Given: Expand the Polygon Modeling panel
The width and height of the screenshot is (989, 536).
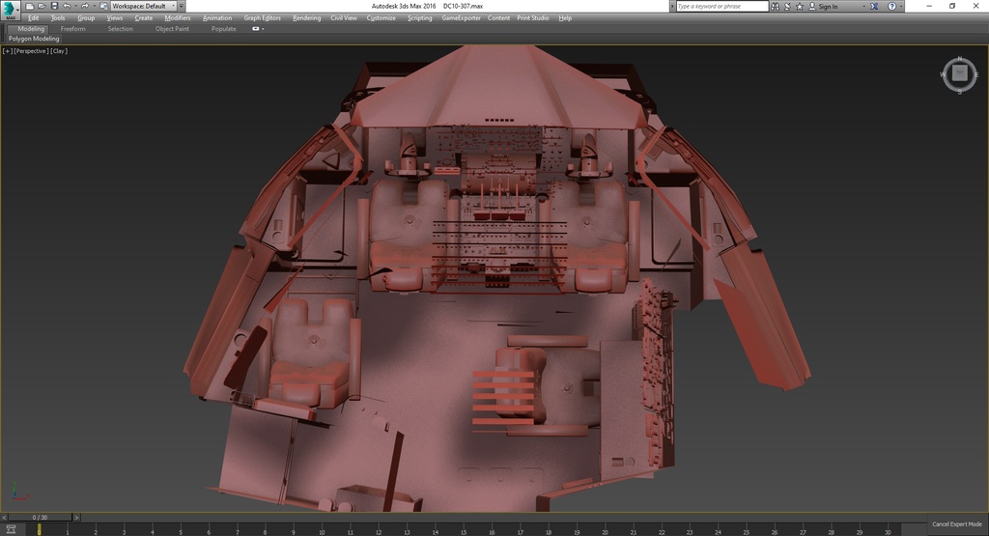Looking at the screenshot, I should (34, 39).
